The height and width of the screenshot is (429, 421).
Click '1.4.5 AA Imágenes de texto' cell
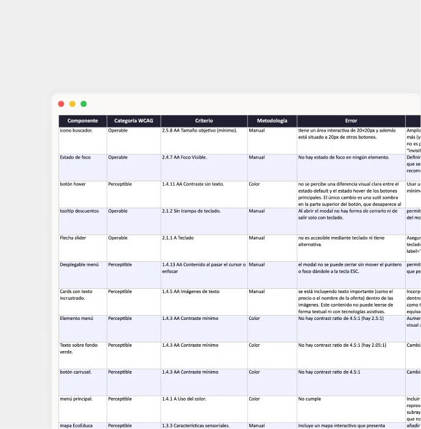tap(204, 302)
